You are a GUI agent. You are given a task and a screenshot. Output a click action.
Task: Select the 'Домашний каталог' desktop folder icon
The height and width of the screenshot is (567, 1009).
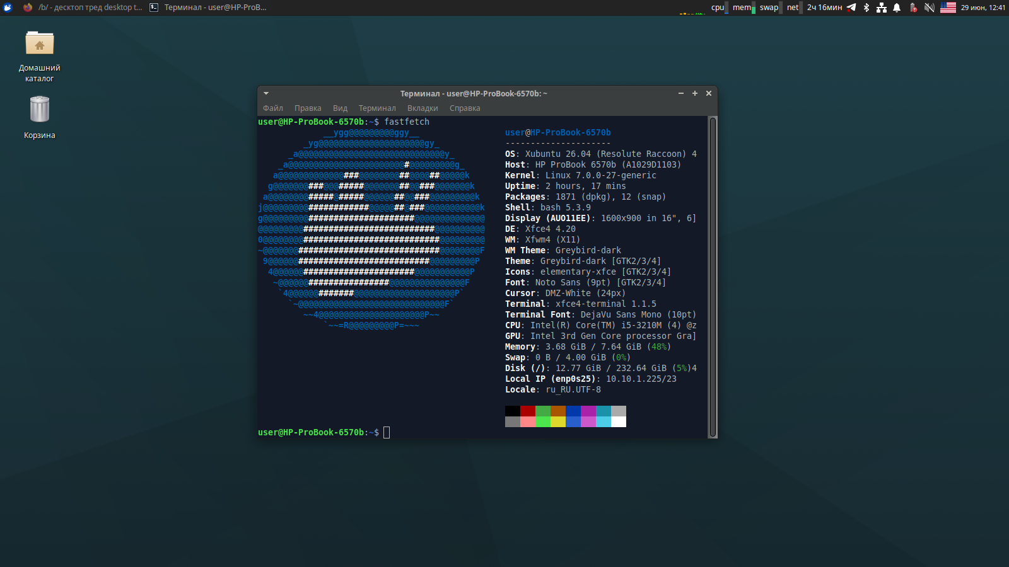point(40,56)
